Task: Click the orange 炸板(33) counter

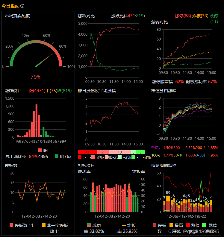Action: tap(200, 16)
